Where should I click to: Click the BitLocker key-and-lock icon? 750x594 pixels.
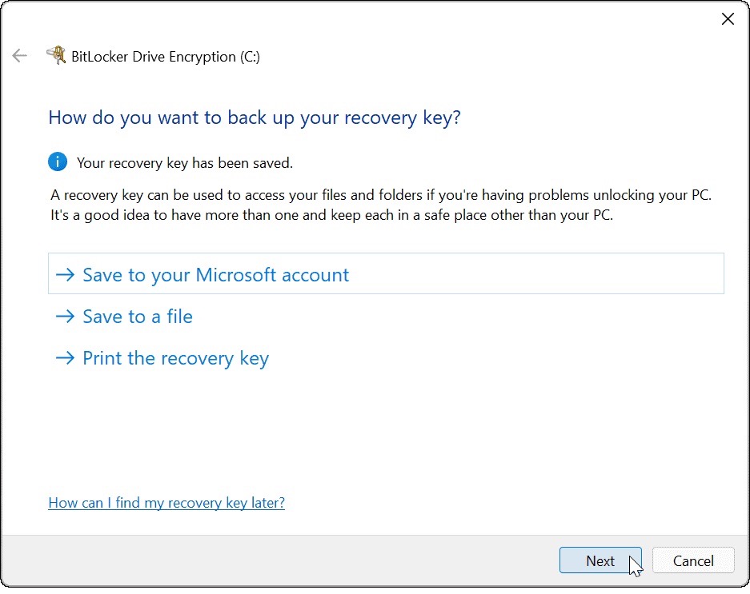(55, 56)
